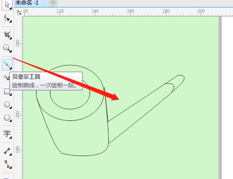Select the Shape edit tool

[x=7, y=18]
